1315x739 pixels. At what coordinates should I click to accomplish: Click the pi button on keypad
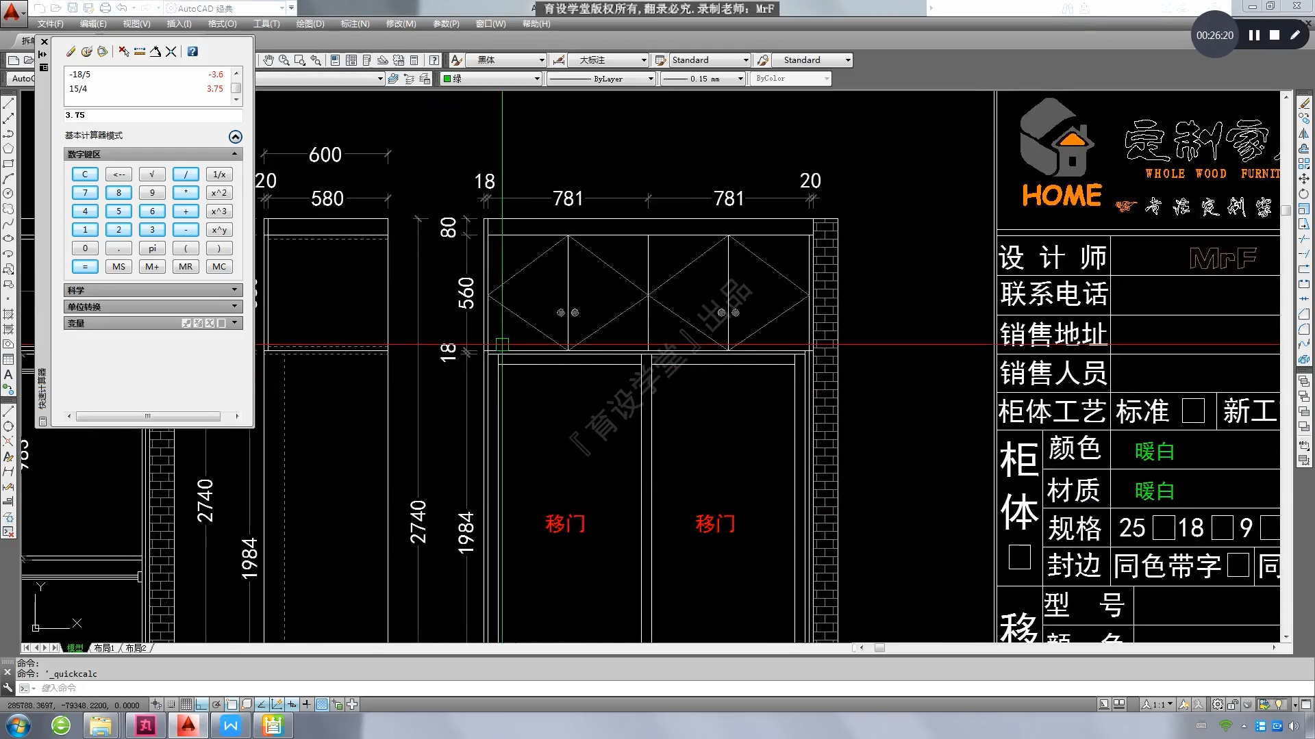coord(152,248)
